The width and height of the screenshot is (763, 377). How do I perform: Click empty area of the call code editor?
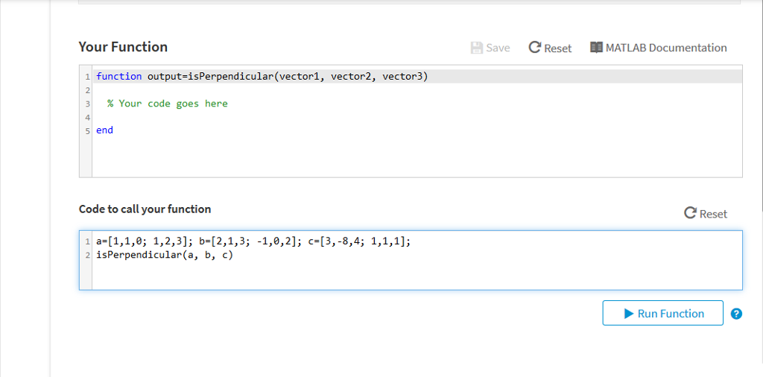click(x=417, y=276)
